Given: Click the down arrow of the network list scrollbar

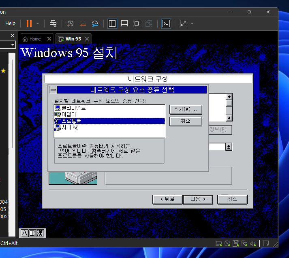Looking at the screenshot, I should coord(229,118).
